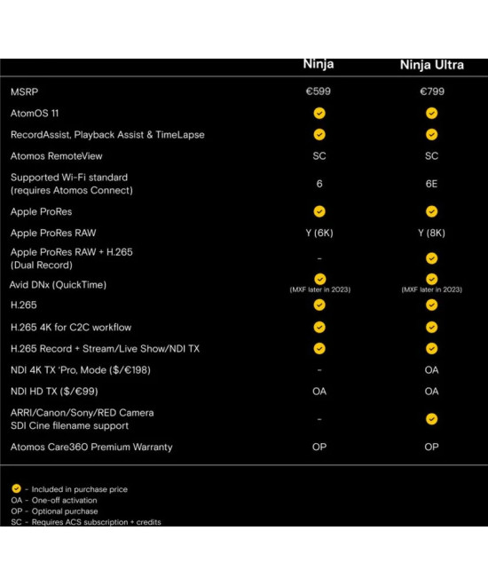Screen dimensions: 488x586
Task: Click Ninja Ultra Avid DNx checkmark
Action: (431, 279)
